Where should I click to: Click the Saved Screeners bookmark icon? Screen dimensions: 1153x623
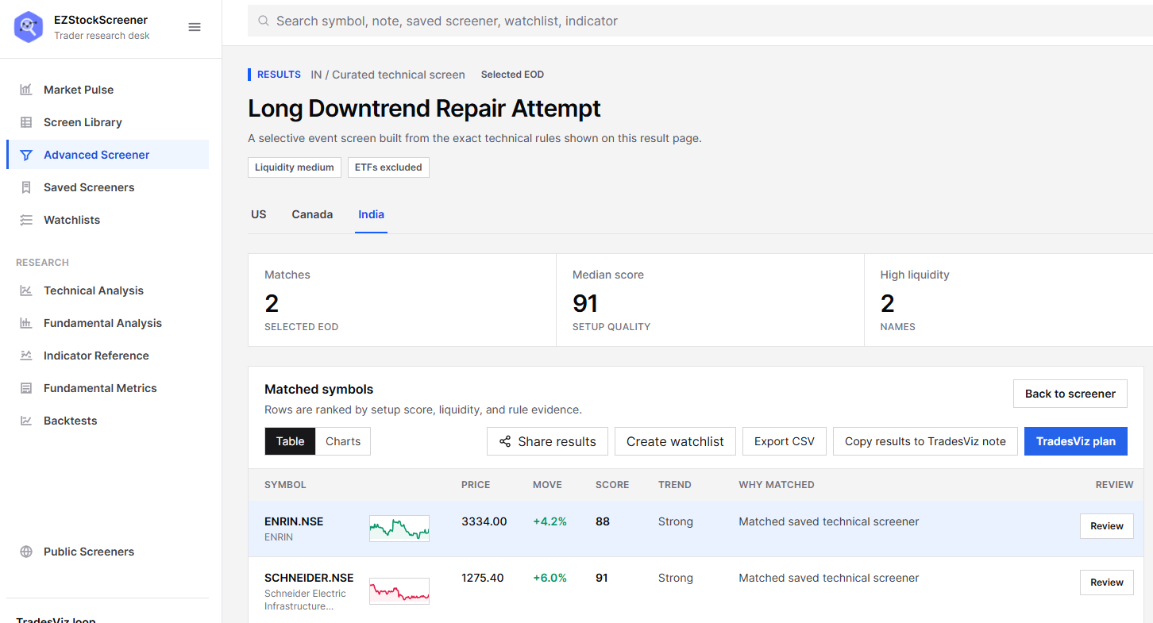coord(26,187)
